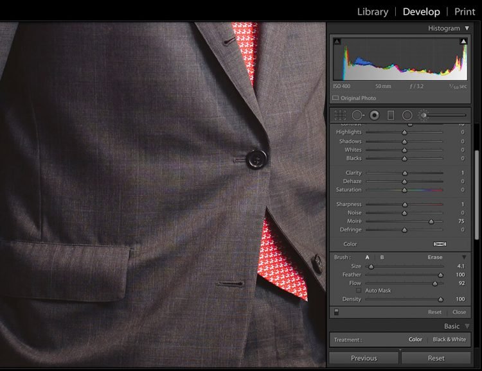This screenshot has height=371, width=482.
Task: Select brush B
Action: click(382, 257)
